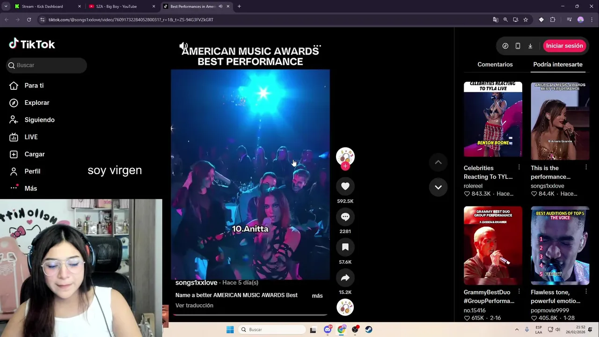Viewport: 599px width, 337px height.
Task: Open options for This is the performance video
Action: [x=586, y=167]
